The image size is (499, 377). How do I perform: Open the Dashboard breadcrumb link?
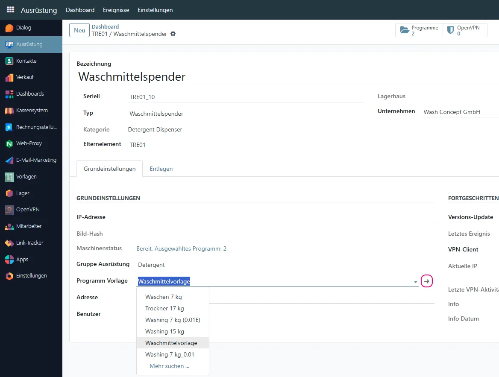[x=105, y=26]
